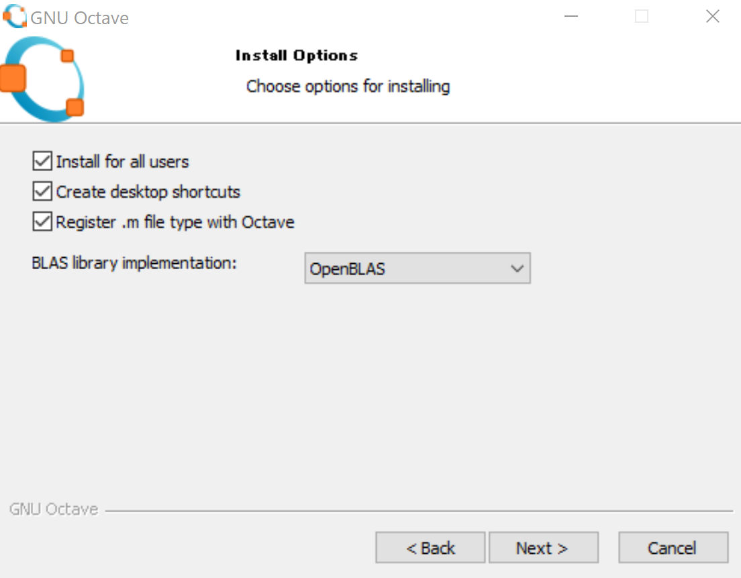Viewport: 741px width, 578px height.
Task: Go to the next step with Next >
Action: (x=544, y=548)
